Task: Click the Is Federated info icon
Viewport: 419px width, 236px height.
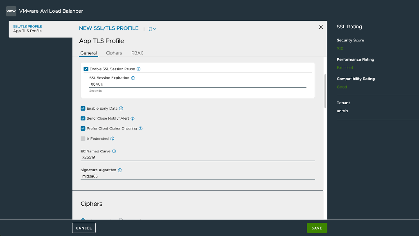Action: click(112, 139)
